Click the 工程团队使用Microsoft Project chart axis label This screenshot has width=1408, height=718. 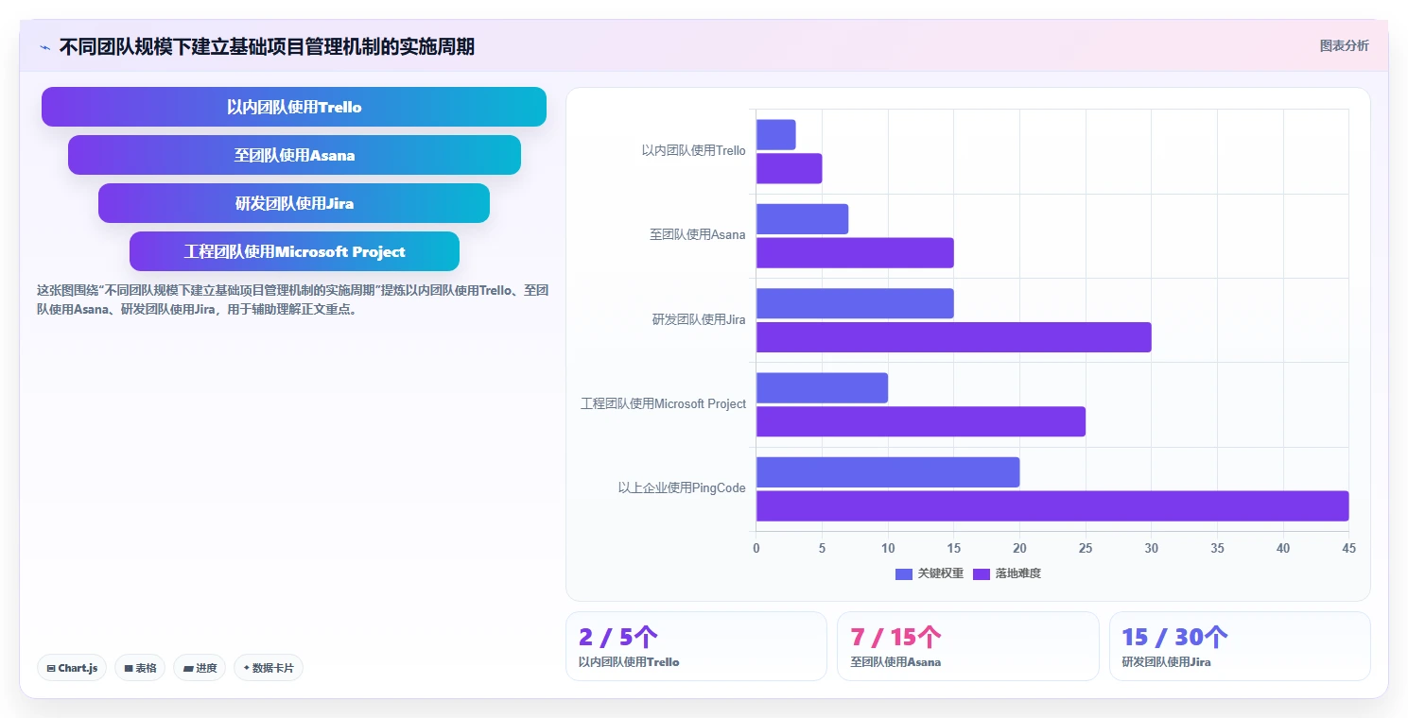663,404
